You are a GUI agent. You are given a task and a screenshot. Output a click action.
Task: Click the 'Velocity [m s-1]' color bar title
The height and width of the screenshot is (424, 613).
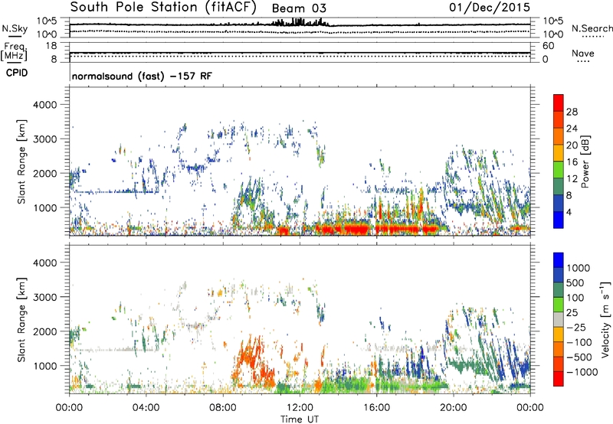coord(605,319)
